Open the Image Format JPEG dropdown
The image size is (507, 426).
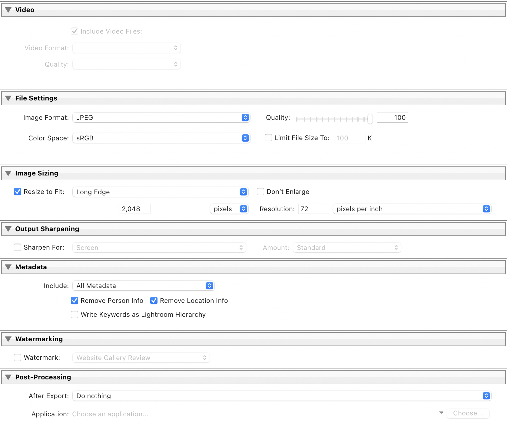161,118
